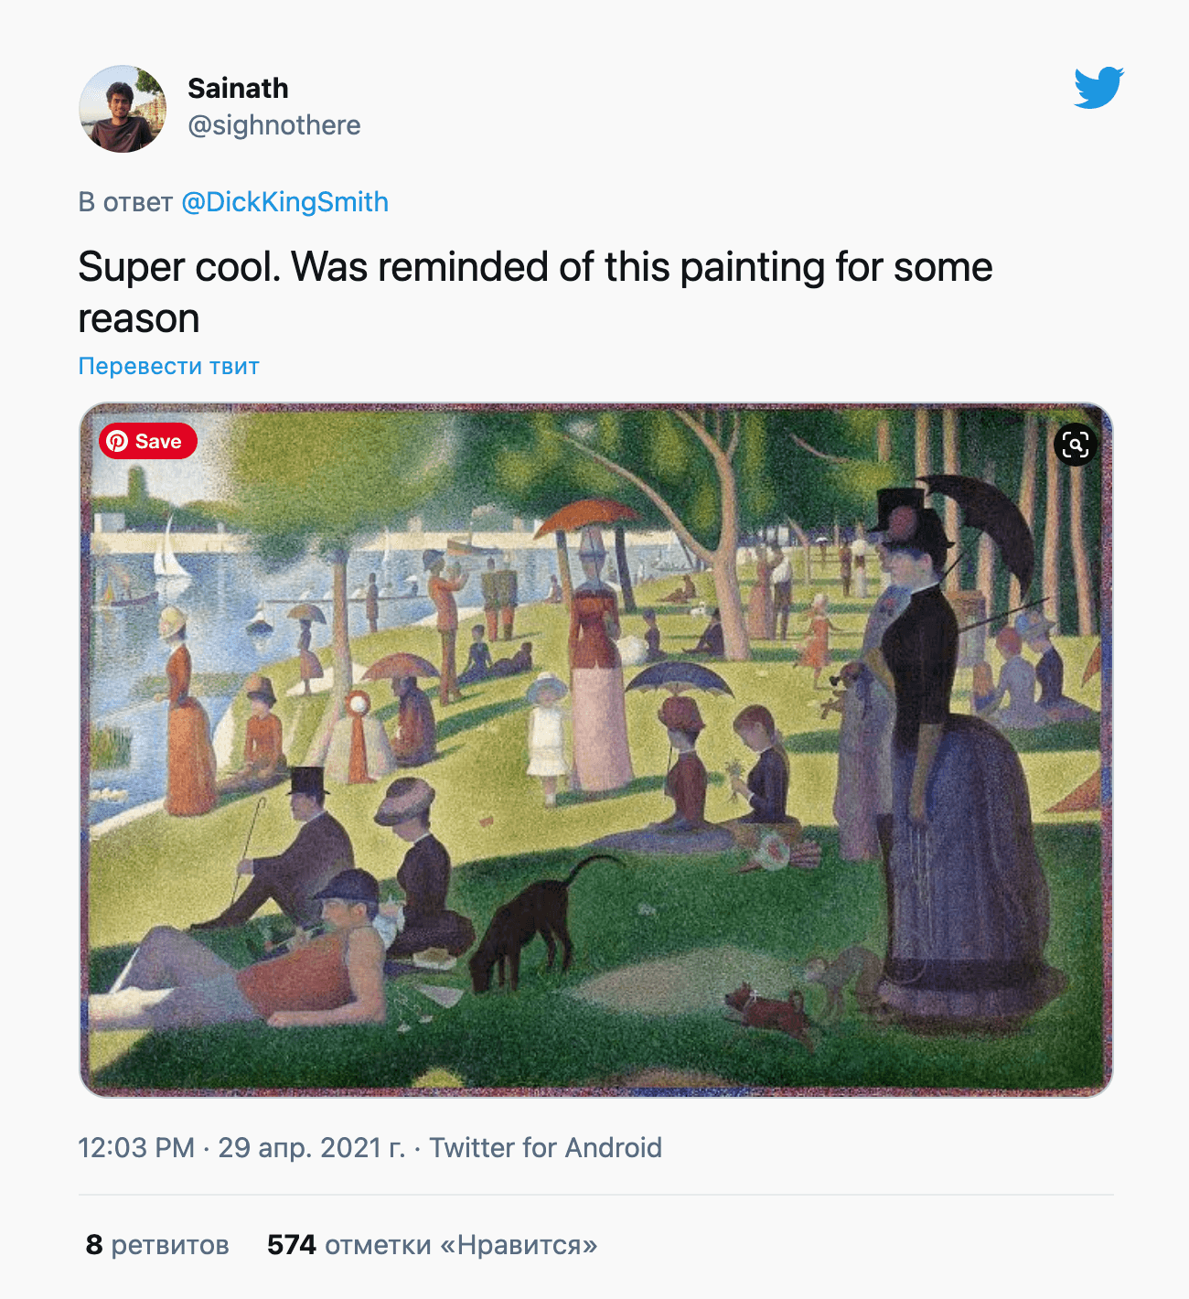The height and width of the screenshot is (1299, 1189).
Task: Open visual search lens on the painting
Action: coord(1076,445)
